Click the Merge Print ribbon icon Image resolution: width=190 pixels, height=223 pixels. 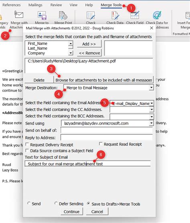coord(63,15)
